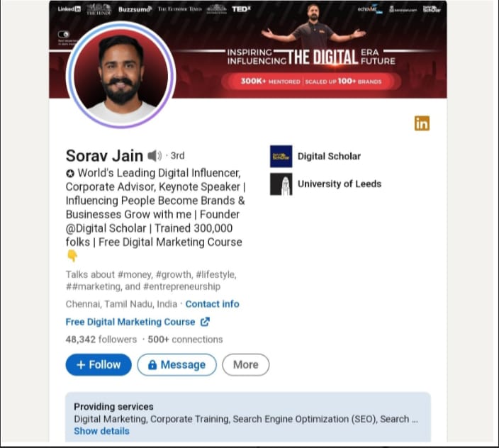Screen dimensions: 499x448
Task: Click the external link icon beside Free Digital Marketing Course
Action: tap(205, 322)
